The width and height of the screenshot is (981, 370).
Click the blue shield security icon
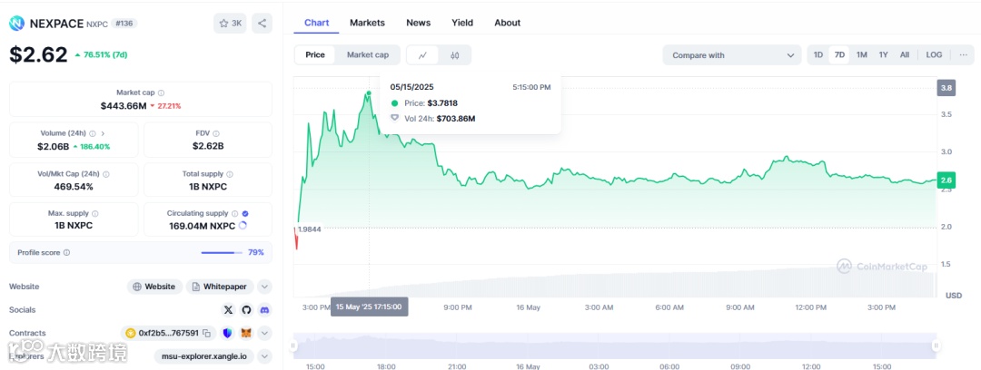tap(228, 333)
